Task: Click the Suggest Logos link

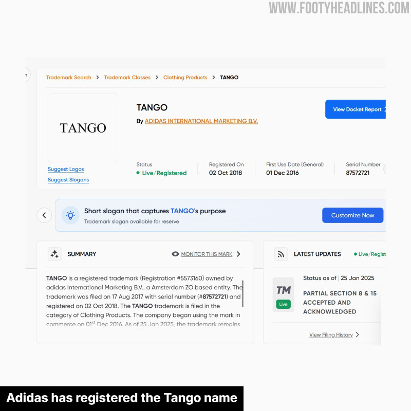Action: (x=66, y=169)
